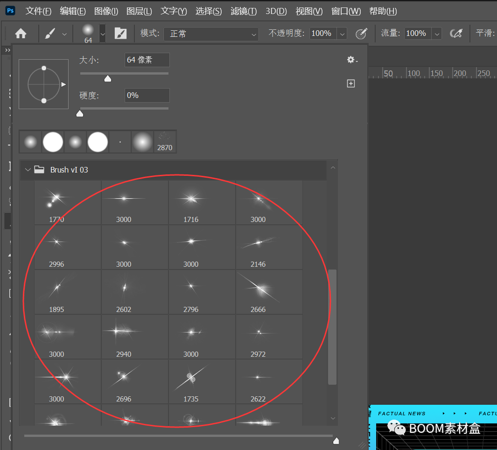
Task: Toggle the brush settings panel icon
Action: (x=120, y=34)
